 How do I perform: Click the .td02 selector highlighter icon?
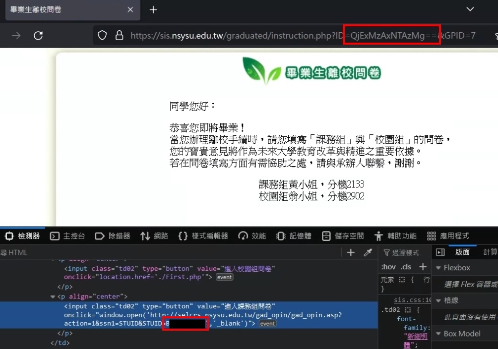408,310
